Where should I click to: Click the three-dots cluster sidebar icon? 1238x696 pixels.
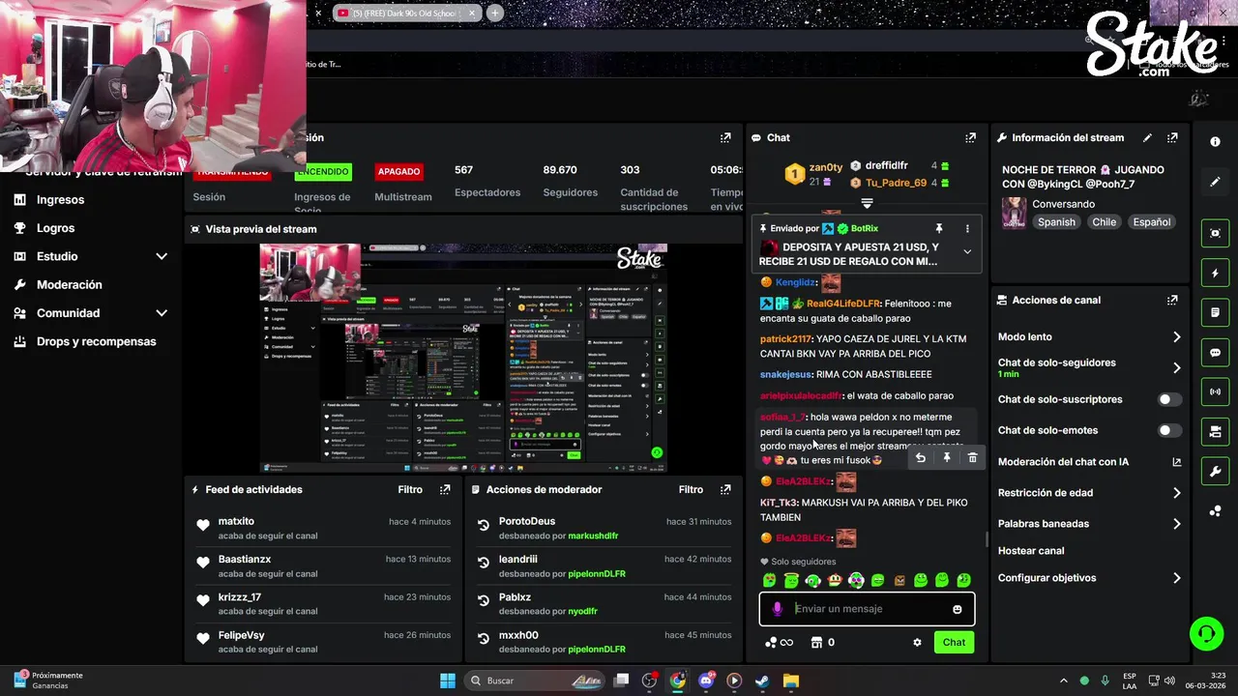point(1216,511)
